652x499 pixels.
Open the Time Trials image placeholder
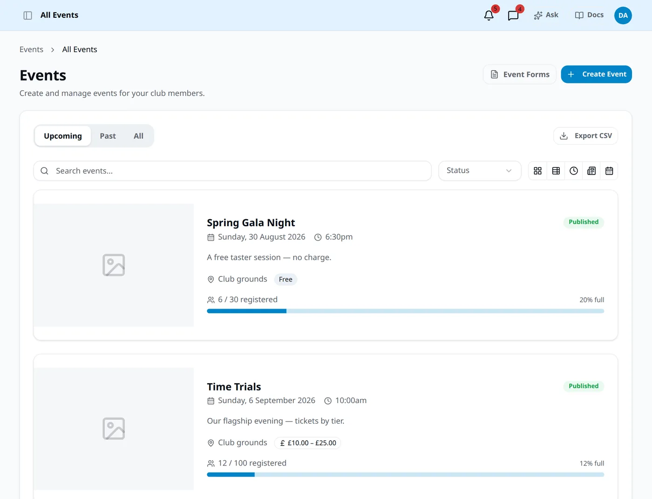(114, 429)
